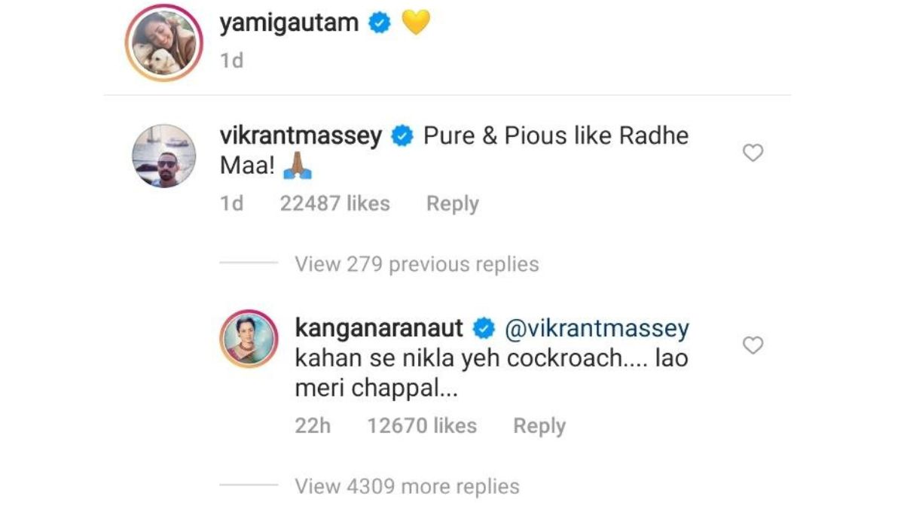Open the vikrantmassey username link

tap(301, 137)
